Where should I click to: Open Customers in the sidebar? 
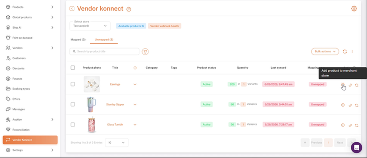click(x=19, y=58)
